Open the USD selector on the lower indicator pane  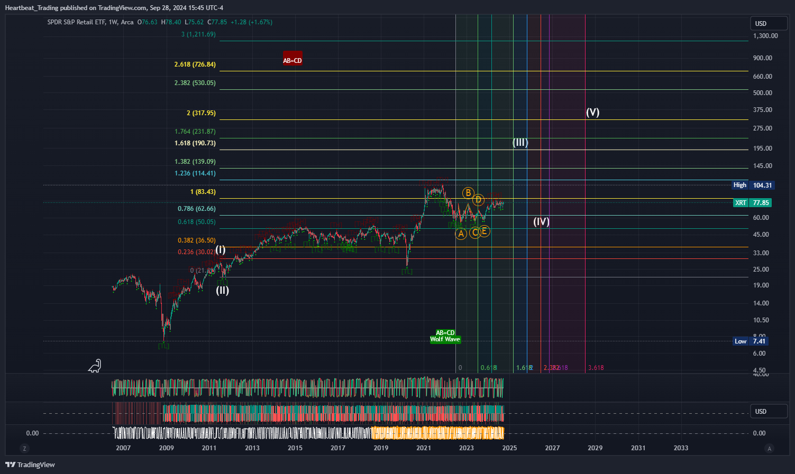[x=769, y=411]
